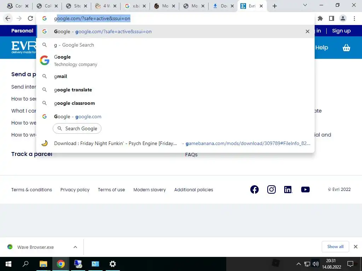362x271 pixels.
Task: Open Evri Help link
Action: coord(322,48)
